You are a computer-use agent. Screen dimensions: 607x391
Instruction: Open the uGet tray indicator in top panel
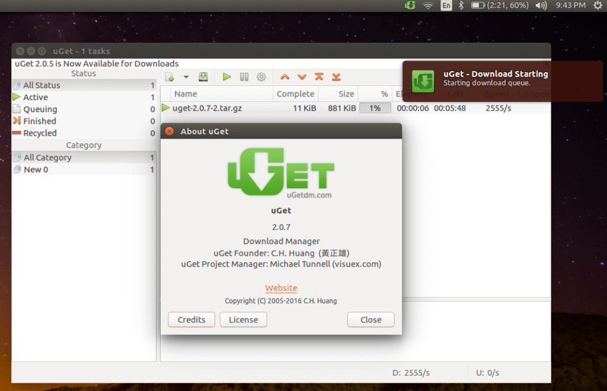[x=410, y=5]
